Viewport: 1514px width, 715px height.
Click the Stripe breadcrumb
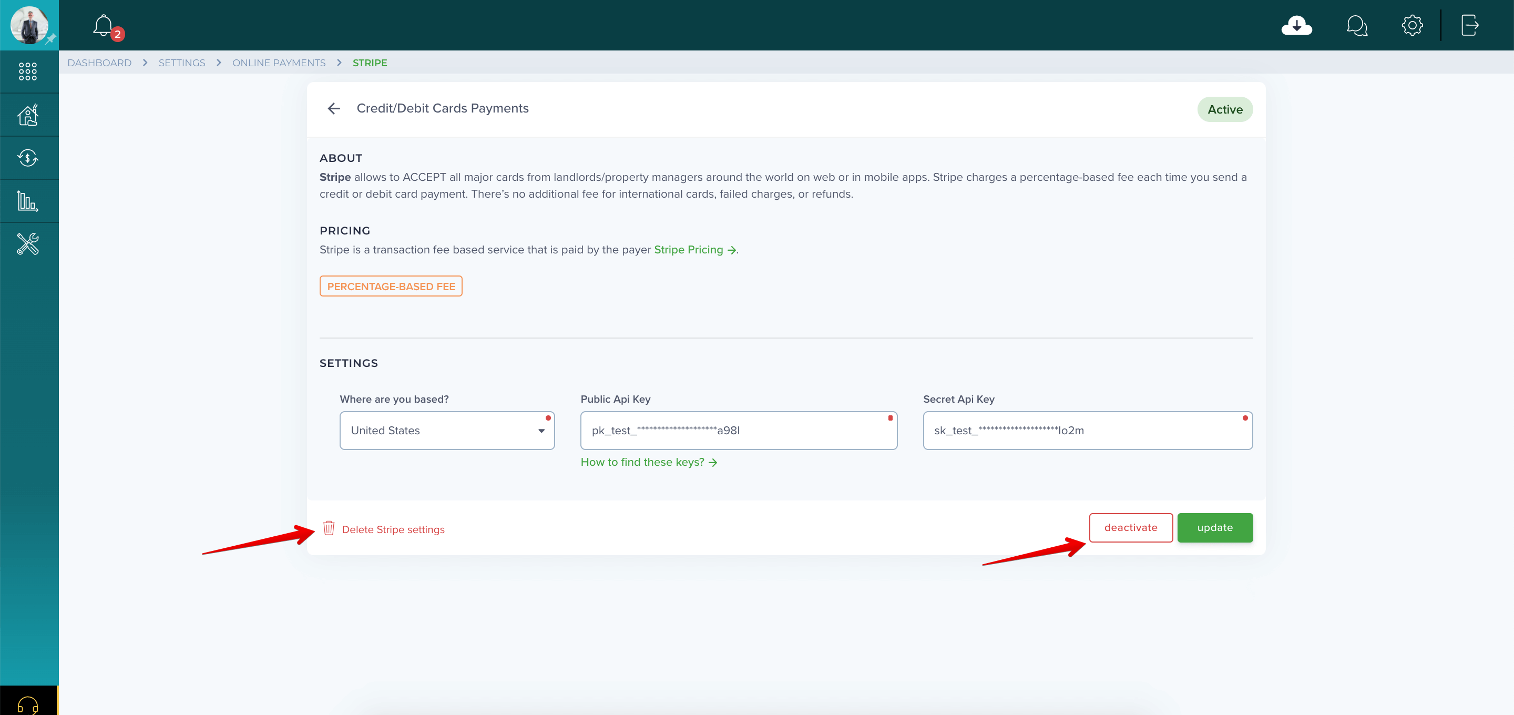click(370, 63)
